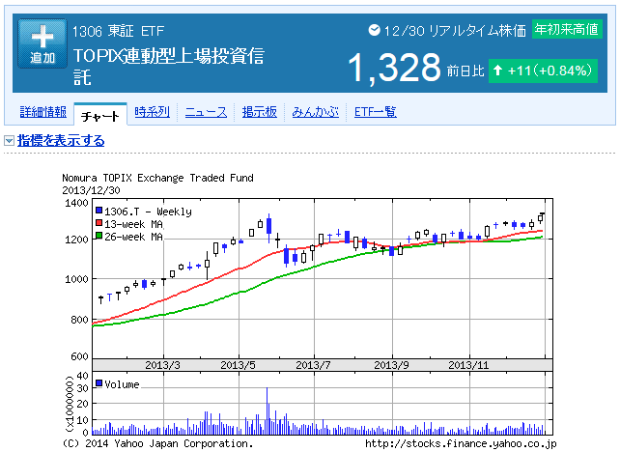Viewport: 620px width, 452px height.
Task: Click the green 26-week MA legend swatch
Action: pyautogui.click(x=99, y=236)
